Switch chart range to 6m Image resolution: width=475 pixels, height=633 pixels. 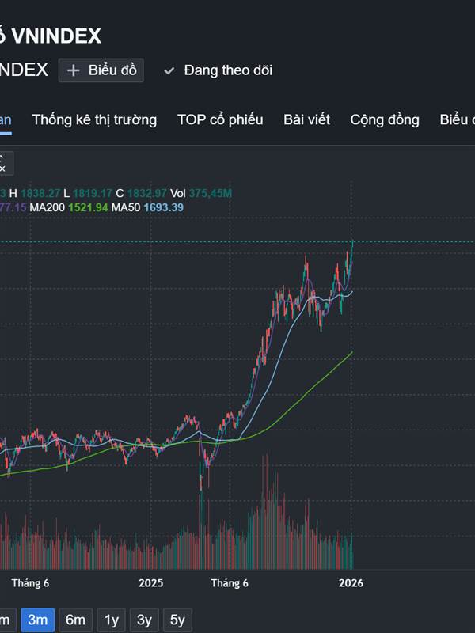click(x=75, y=620)
